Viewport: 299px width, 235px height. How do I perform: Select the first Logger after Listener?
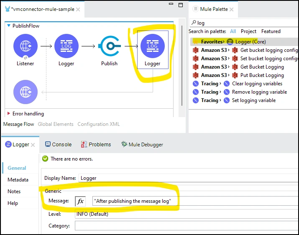[x=66, y=46]
